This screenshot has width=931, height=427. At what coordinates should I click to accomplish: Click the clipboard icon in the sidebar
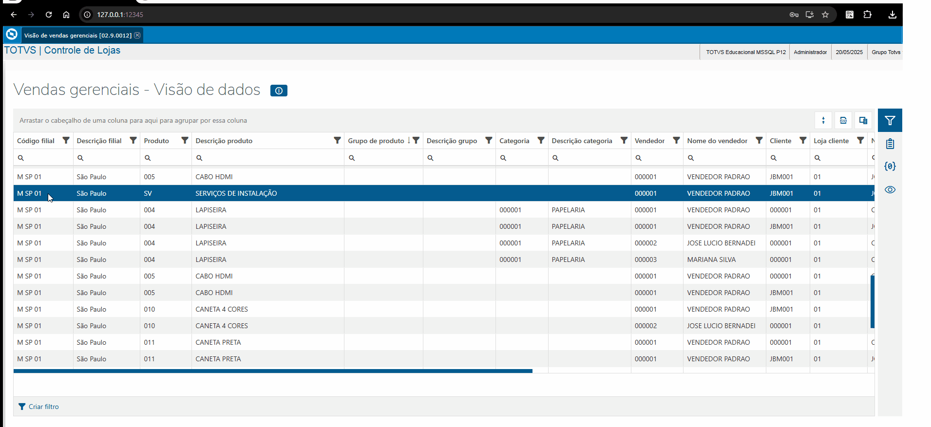[x=890, y=144]
